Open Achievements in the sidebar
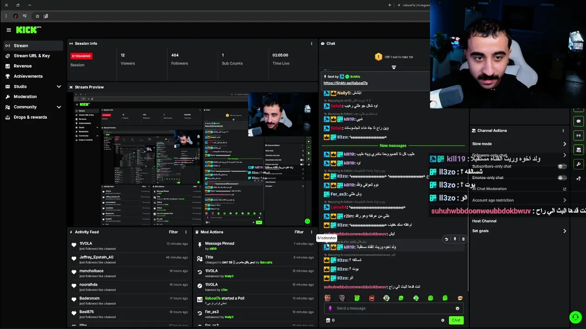586x329 pixels. coord(33,76)
